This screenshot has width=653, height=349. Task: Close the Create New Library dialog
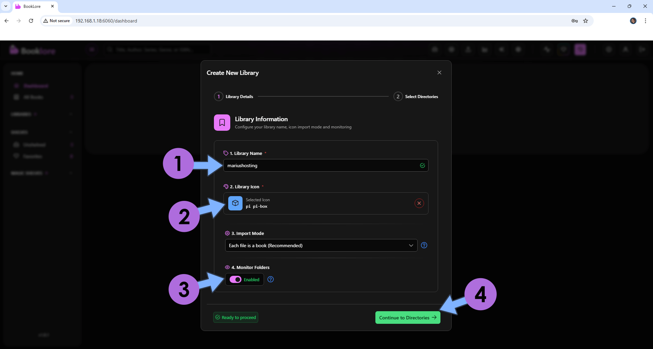point(439,73)
